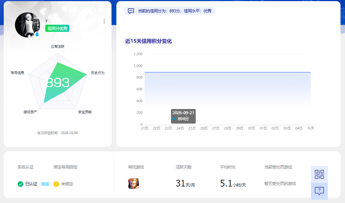Image resolution: width=345 pixels, height=203 pixels.
Task: Click the 近15天信用积分变化 chart title
Action: [x=149, y=41]
